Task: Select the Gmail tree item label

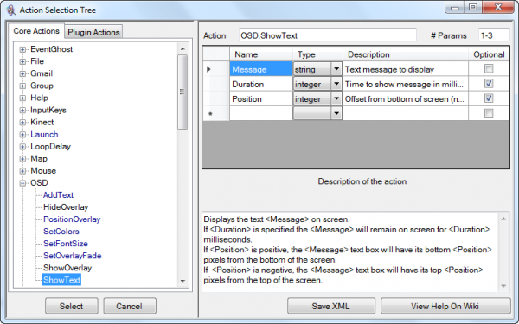Action: pos(42,73)
